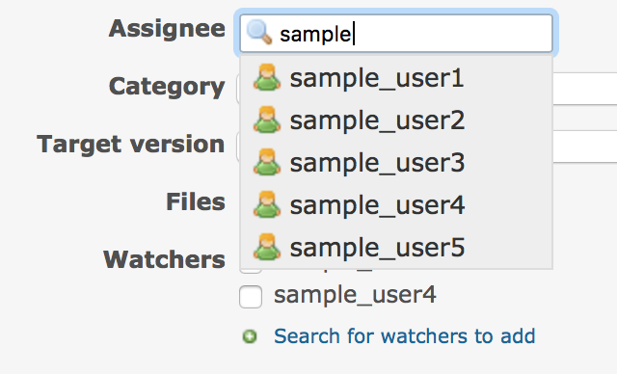
Task: Click the sample_user4 watcher label text
Action: pos(355,295)
